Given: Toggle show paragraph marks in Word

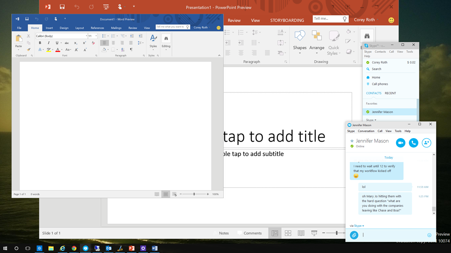Looking at the screenshot, I should [131, 50].
